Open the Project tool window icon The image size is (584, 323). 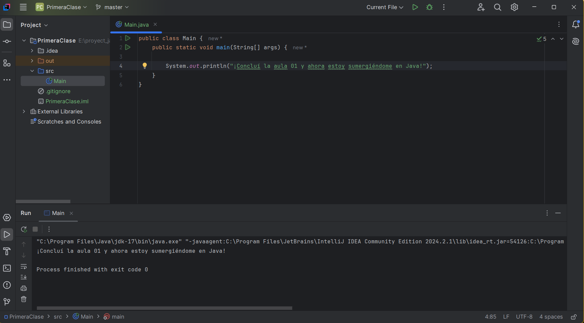click(x=7, y=25)
